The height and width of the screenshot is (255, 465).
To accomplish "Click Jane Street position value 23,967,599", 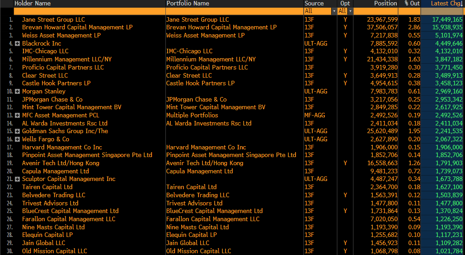I will coord(382,19).
